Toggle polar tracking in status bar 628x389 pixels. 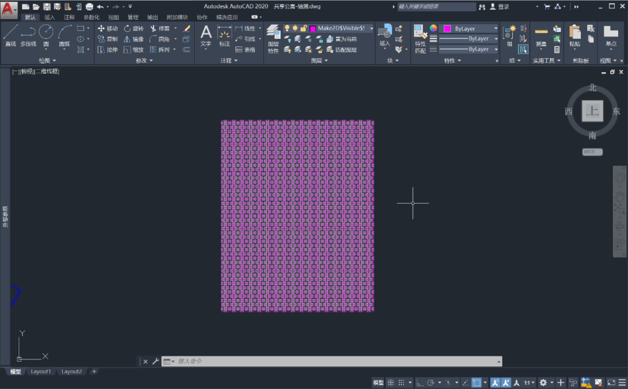point(430,383)
